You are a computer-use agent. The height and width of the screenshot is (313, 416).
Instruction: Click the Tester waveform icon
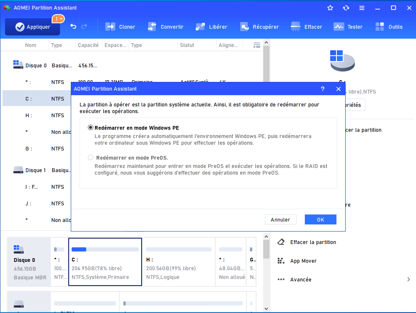point(339,27)
